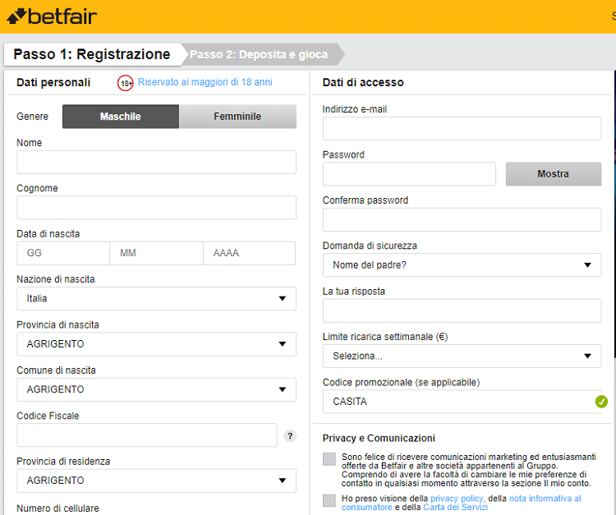Open the privacy policy link

click(x=457, y=499)
